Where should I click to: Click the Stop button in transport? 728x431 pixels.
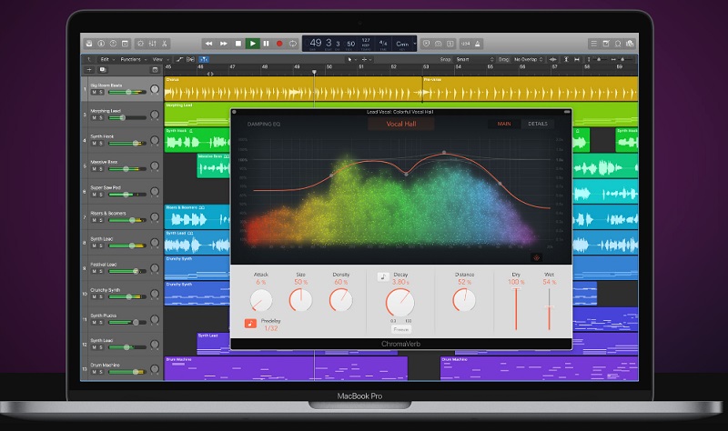(238, 43)
